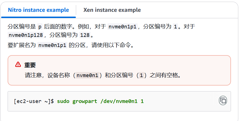Copy the growpart command with the copy icon
The width and height of the screenshot is (240, 121).
[x=223, y=100]
